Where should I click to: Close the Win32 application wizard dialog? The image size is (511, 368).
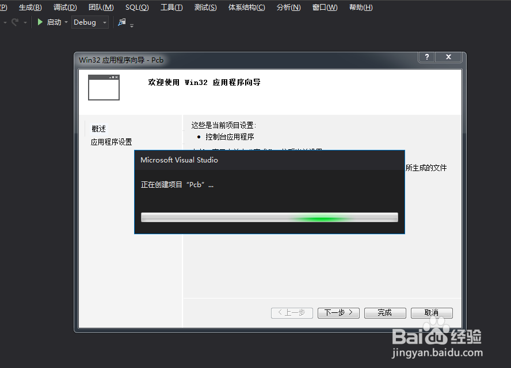448,57
